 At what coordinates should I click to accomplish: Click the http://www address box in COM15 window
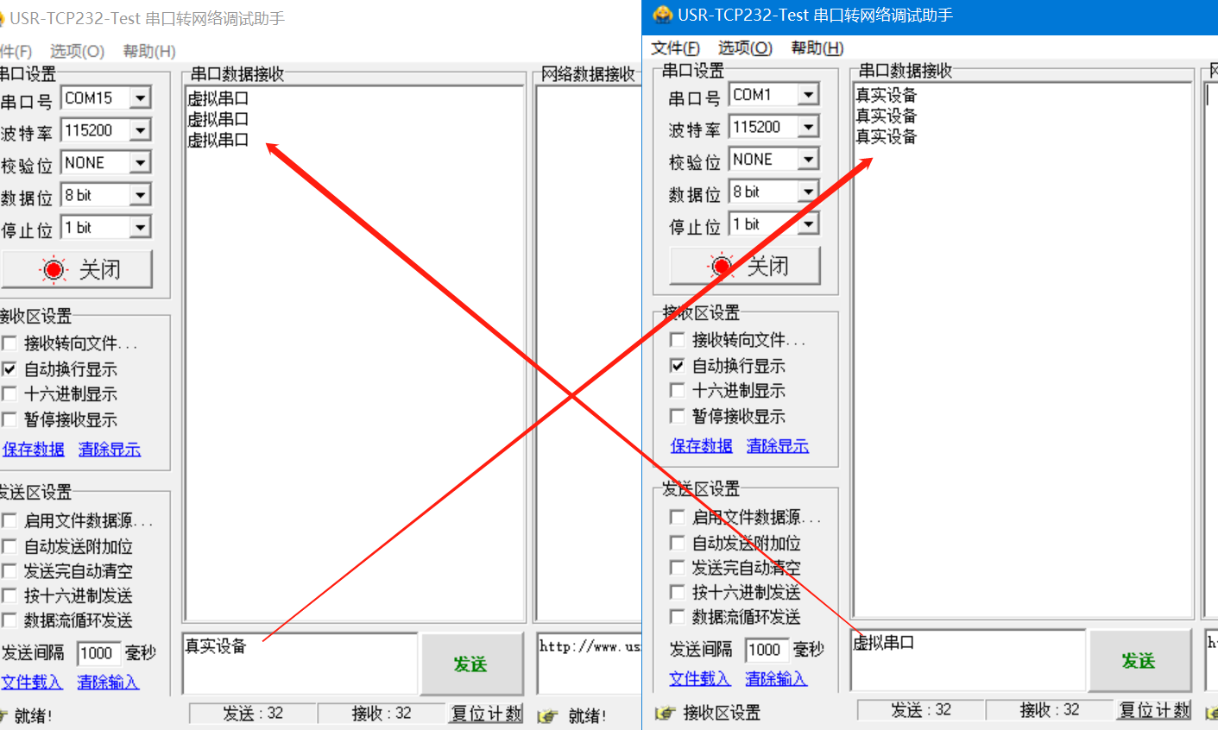point(589,664)
